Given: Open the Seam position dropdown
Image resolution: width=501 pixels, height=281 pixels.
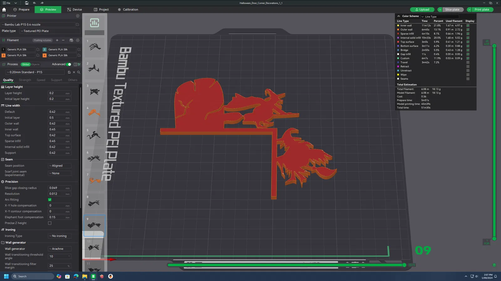Looking at the screenshot, I should click(x=59, y=166).
